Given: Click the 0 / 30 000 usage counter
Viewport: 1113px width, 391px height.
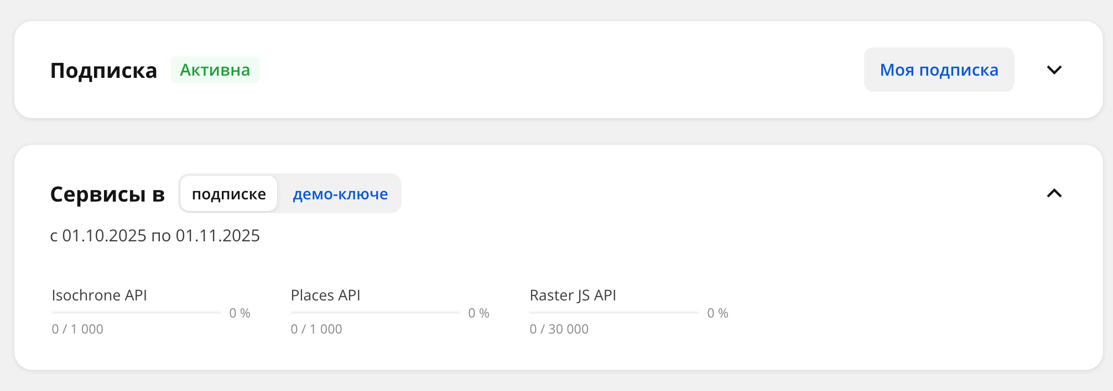Looking at the screenshot, I should tap(559, 329).
